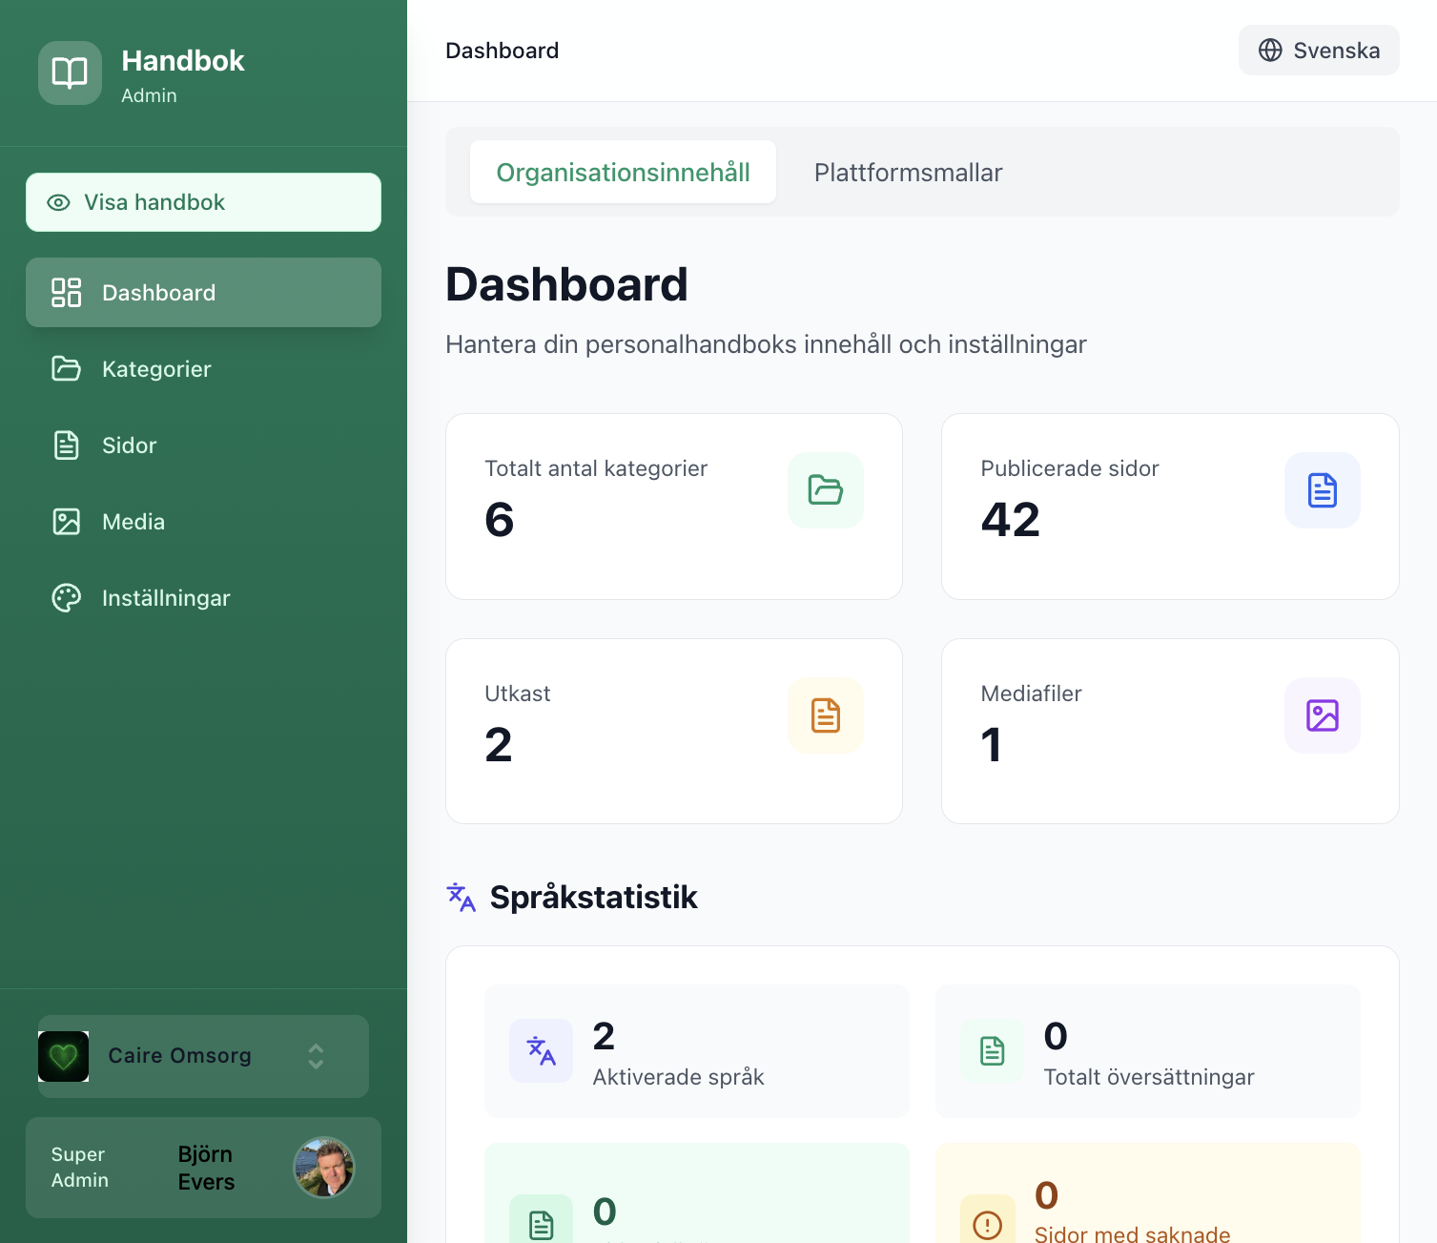Click the green folder icon for total categories
Viewport: 1437px width, 1243px height.
pos(825,490)
